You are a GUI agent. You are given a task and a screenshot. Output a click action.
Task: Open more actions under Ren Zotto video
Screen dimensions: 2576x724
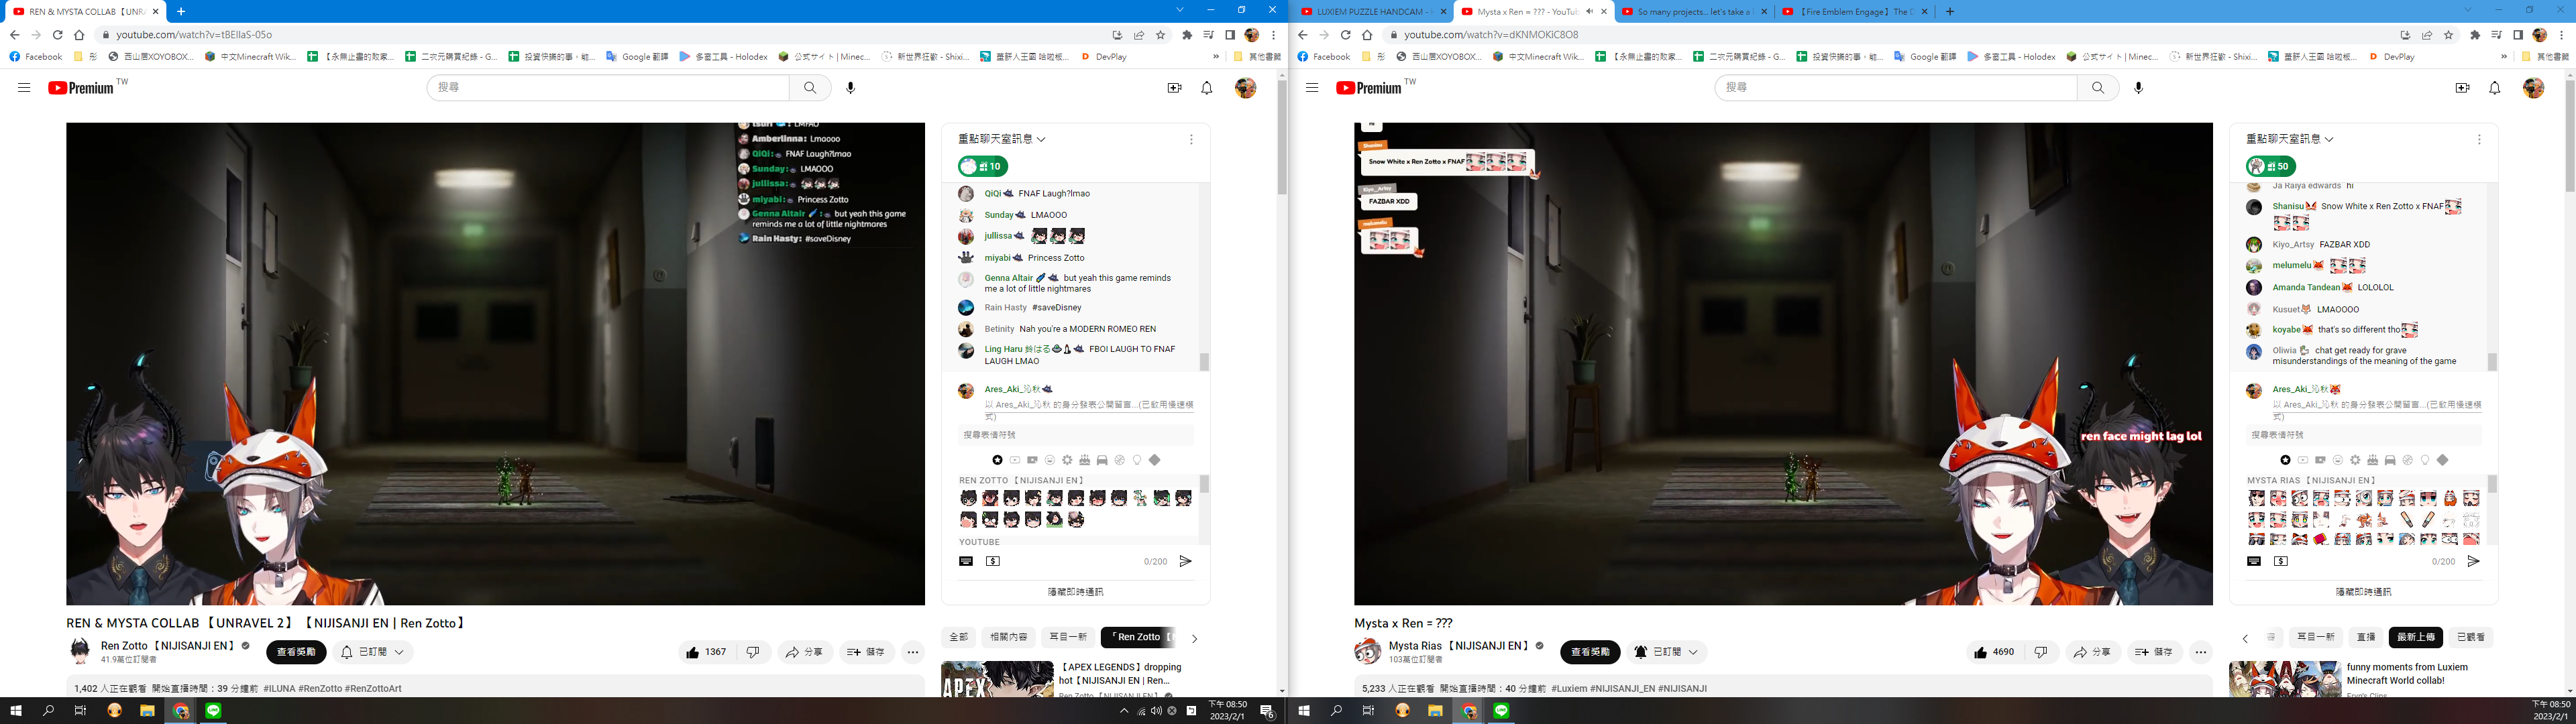point(912,652)
